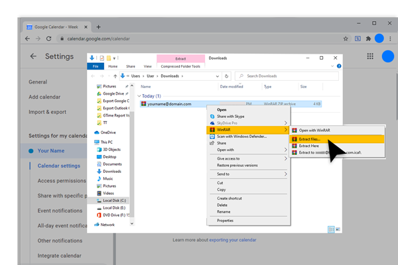398x265 pixels.
Task: Expand the Send to submenu
Action: point(285,174)
